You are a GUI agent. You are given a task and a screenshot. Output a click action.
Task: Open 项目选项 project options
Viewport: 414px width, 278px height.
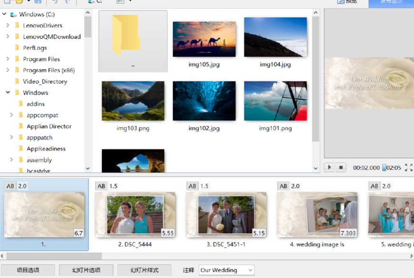point(28,270)
